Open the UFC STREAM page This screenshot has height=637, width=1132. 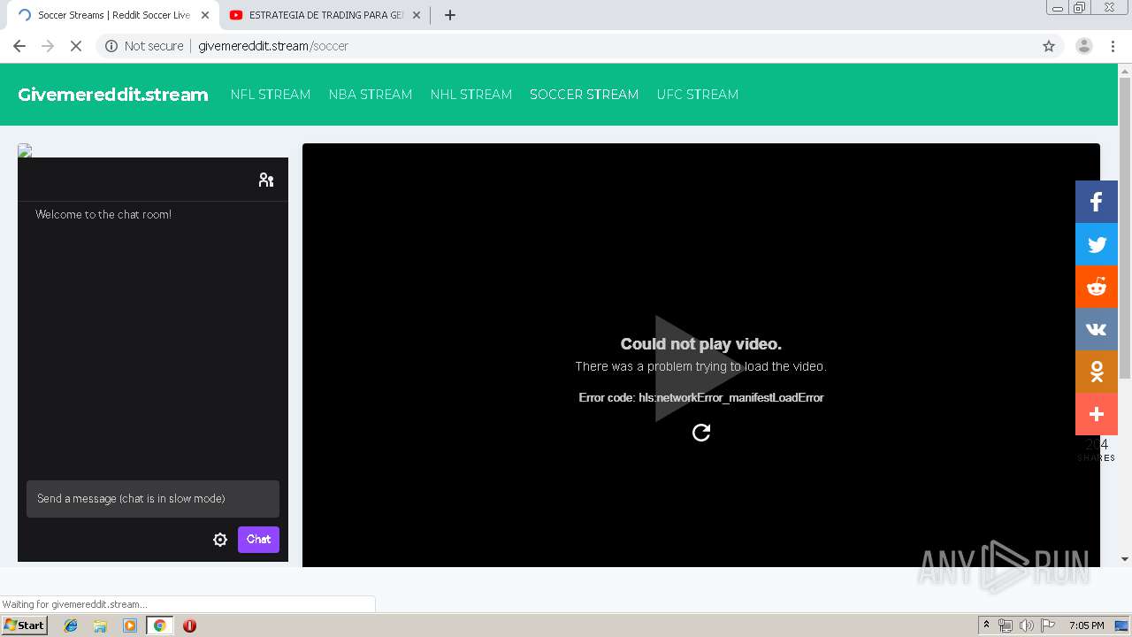tap(698, 95)
